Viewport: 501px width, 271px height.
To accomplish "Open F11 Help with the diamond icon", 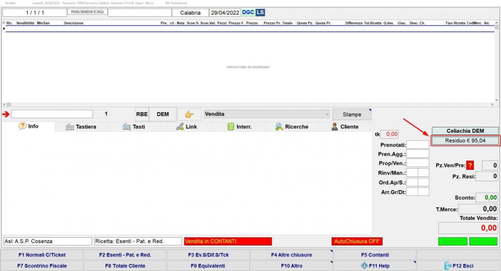I will (375, 266).
